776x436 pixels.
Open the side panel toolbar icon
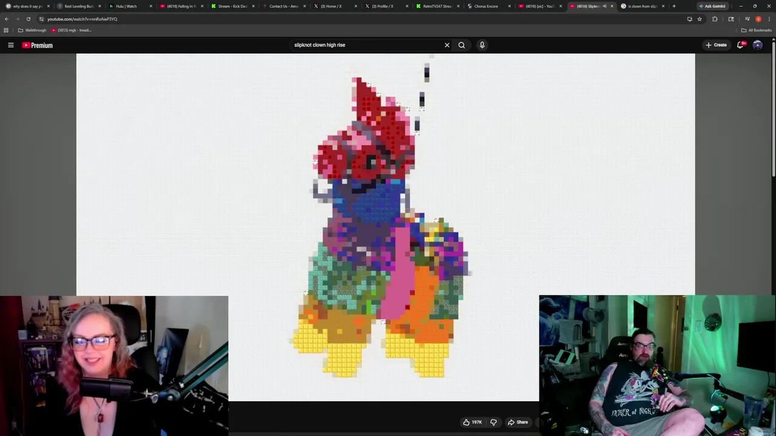pos(731,19)
